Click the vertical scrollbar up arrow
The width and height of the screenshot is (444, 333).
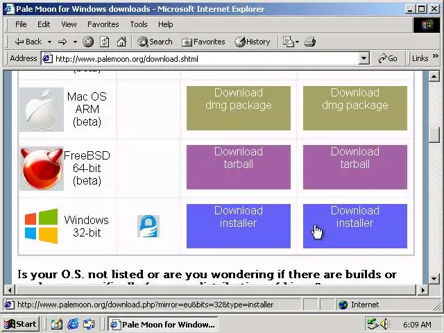(x=434, y=76)
